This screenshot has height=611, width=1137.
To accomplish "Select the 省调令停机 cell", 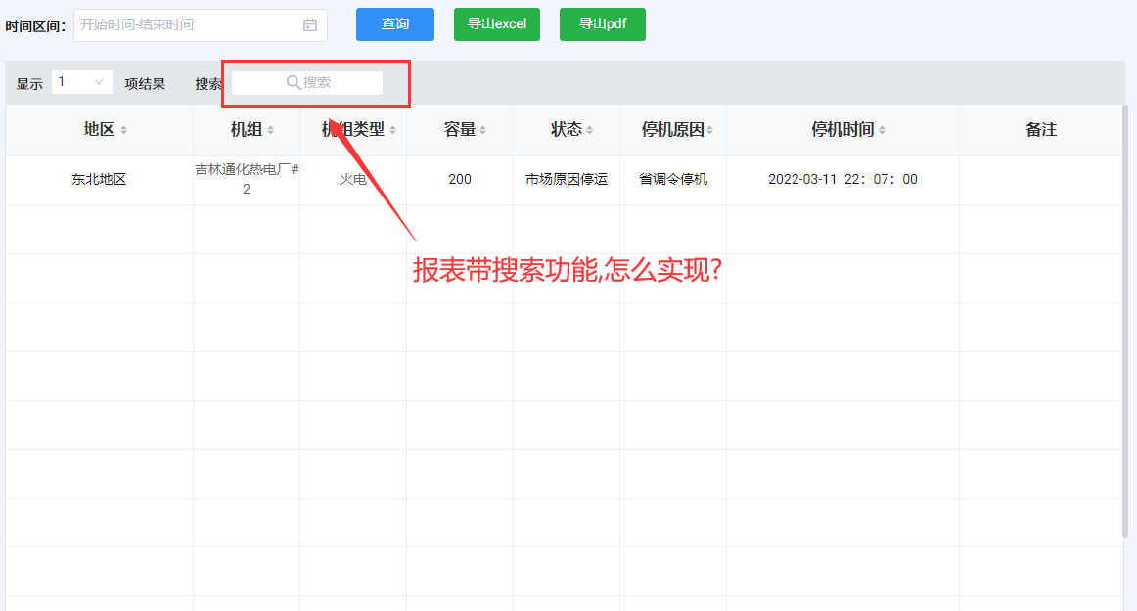I will [x=673, y=180].
